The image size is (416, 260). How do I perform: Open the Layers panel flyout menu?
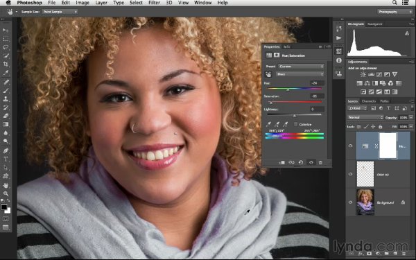pos(411,101)
